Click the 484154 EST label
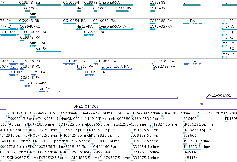237x162 pixels. 191,158
